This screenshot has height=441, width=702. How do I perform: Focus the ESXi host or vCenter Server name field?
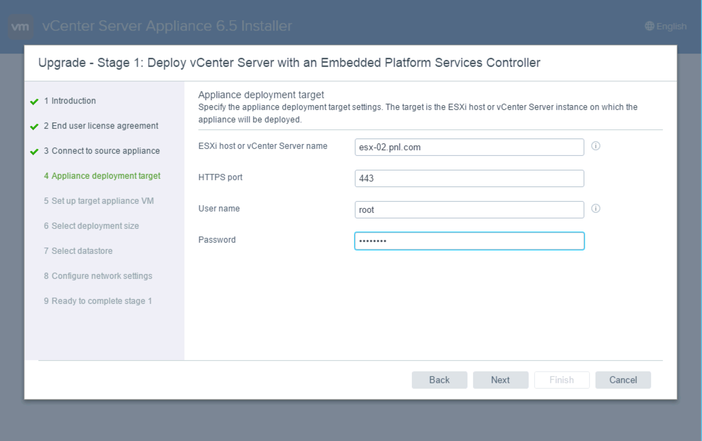(x=469, y=147)
